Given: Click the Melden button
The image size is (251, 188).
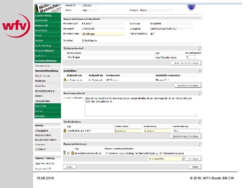Looking at the screenshot, I should coord(195,167).
